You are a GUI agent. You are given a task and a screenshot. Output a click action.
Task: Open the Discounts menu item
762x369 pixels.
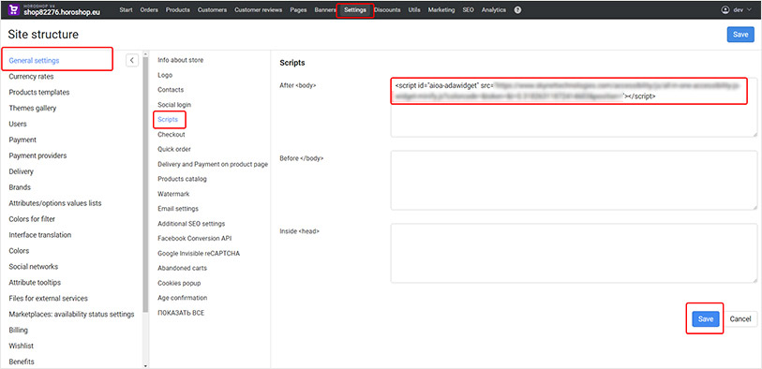click(387, 9)
